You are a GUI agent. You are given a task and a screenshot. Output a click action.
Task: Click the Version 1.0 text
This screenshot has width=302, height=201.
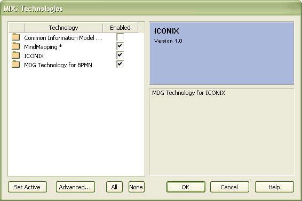[168, 41]
